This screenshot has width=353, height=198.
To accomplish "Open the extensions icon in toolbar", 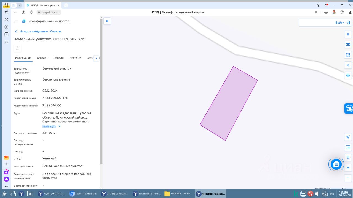I will (x=342, y=12).
